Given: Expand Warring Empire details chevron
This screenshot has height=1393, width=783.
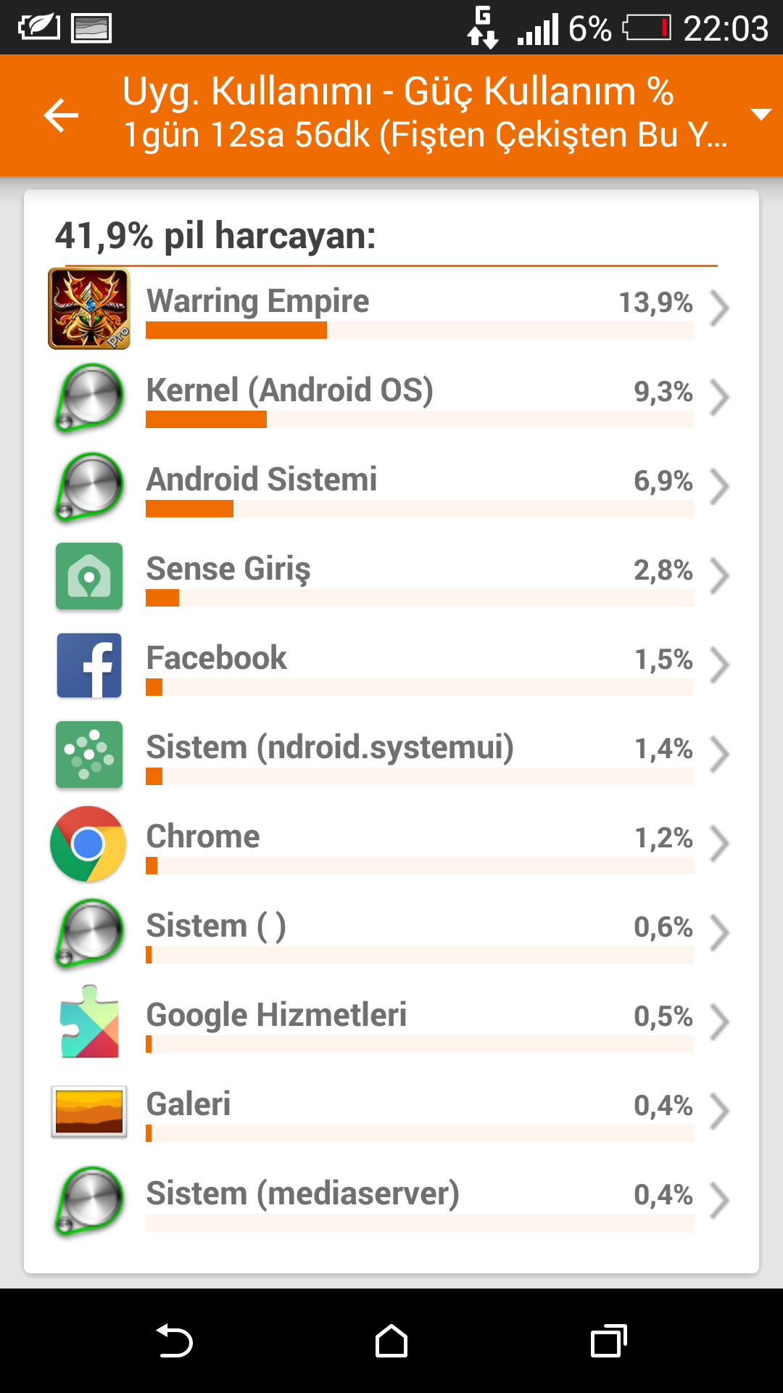Looking at the screenshot, I should click(718, 308).
